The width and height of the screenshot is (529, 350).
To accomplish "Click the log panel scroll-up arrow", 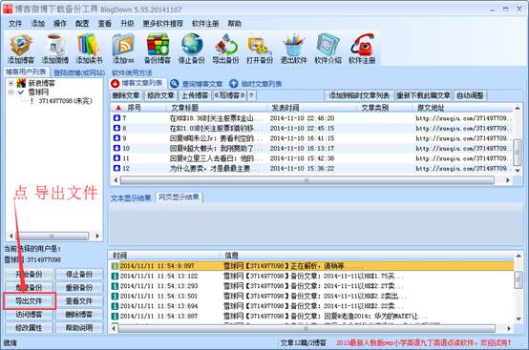I will point(518,256).
